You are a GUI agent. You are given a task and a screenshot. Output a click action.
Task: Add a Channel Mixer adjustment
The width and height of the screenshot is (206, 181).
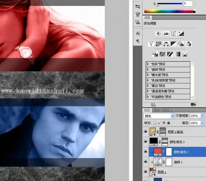pyautogui.click(x=188, y=44)
